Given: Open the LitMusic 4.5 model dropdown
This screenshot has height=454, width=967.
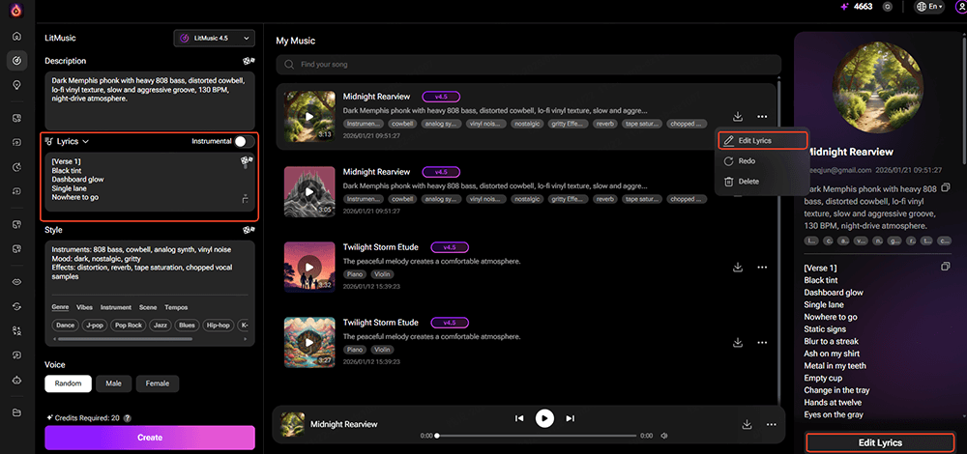Looking at the screenshot, I should [x=214, y=39].
